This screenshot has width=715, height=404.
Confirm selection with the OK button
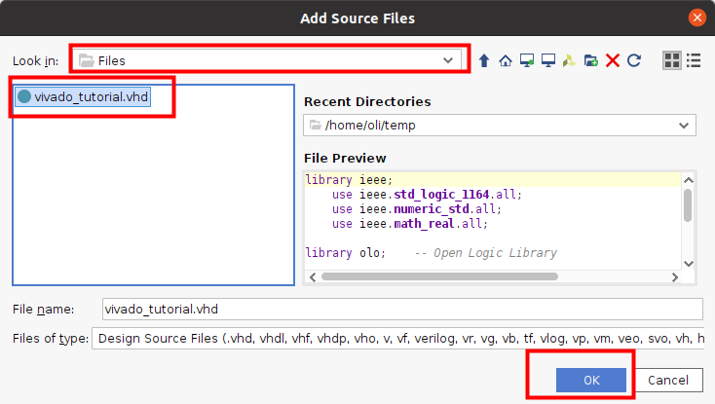(591, 380)
